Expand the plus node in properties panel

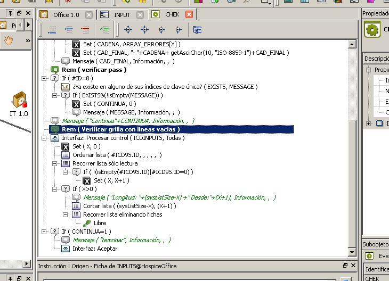click(368, 123)
